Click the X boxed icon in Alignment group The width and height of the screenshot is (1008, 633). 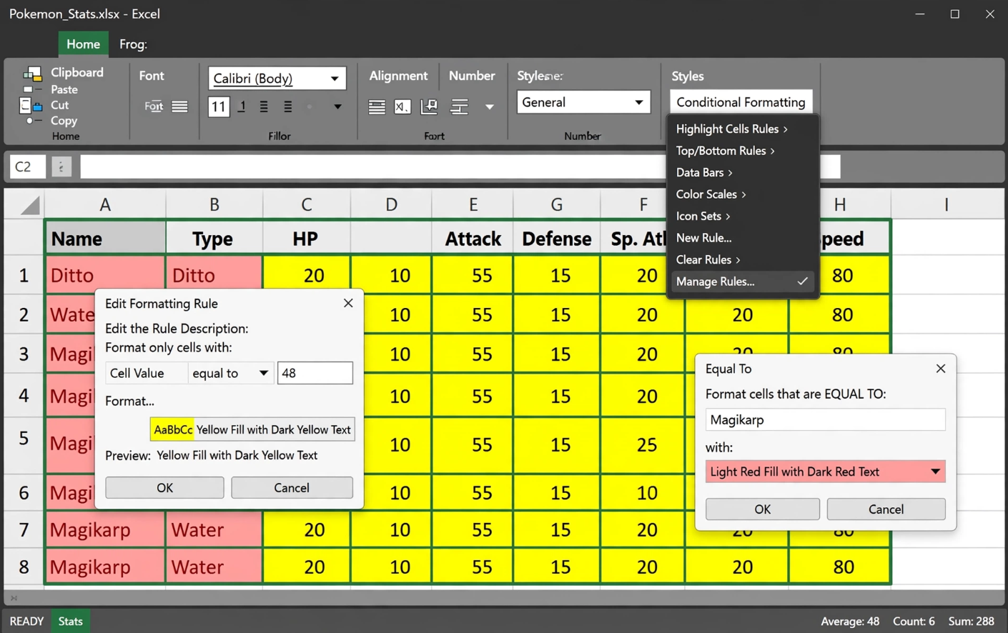(x=402, y=107)
